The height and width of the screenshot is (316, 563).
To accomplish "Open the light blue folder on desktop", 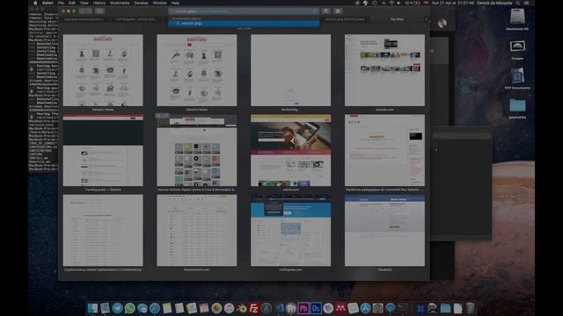I will (x=517, y=105).
